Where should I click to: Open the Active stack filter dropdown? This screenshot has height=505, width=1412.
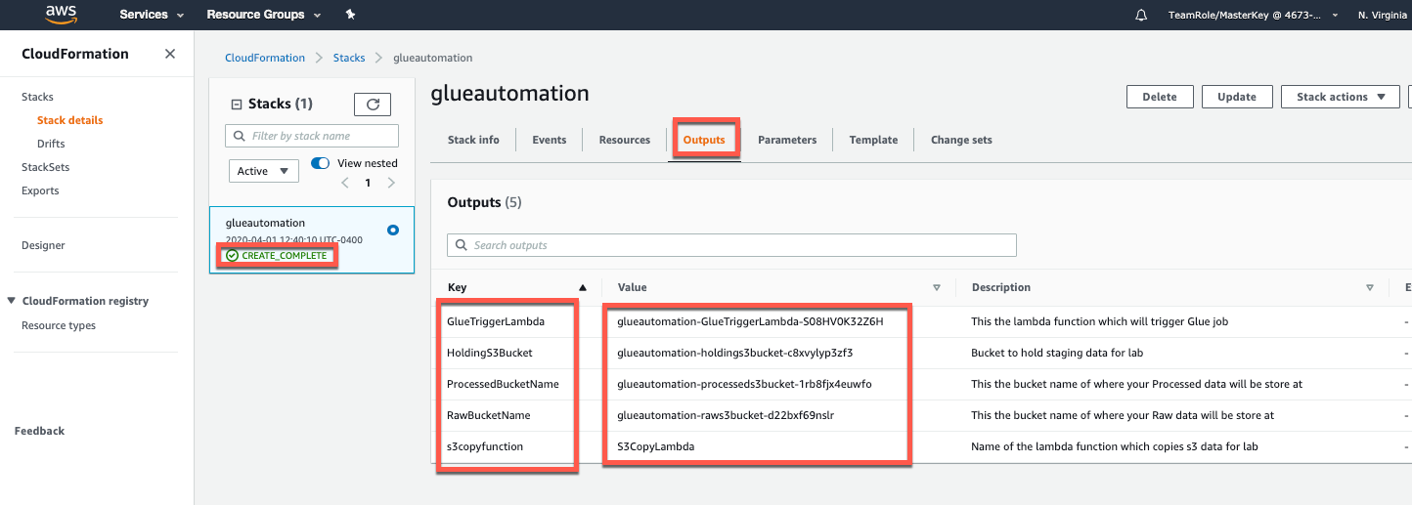[264, 171]
